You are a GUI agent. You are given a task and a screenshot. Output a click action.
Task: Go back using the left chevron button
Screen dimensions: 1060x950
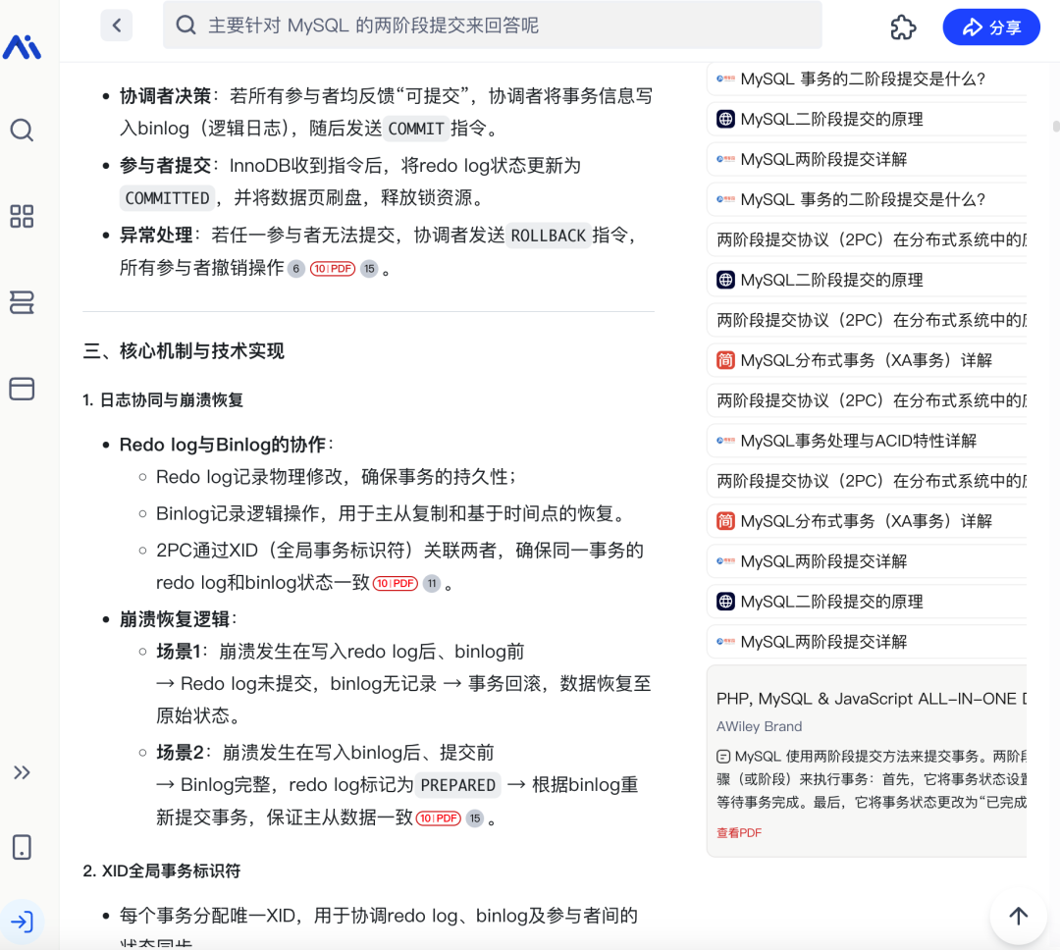(x=116, y=26)
